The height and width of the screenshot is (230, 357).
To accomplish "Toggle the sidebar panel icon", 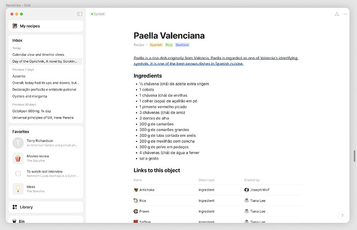I will pos(80,14).
